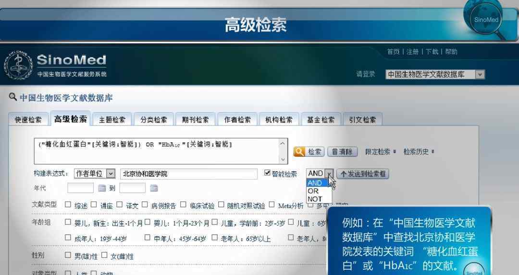Click the end year input field
This screenshot has height=275, width=519.
click(133, 188)
